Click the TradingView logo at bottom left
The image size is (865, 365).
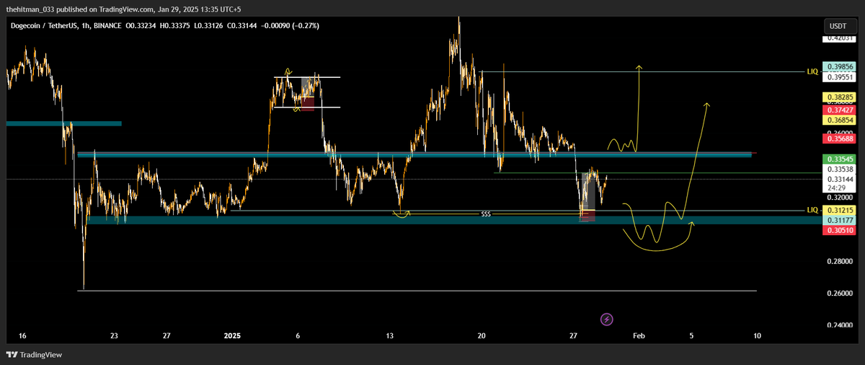pos(34,354)
